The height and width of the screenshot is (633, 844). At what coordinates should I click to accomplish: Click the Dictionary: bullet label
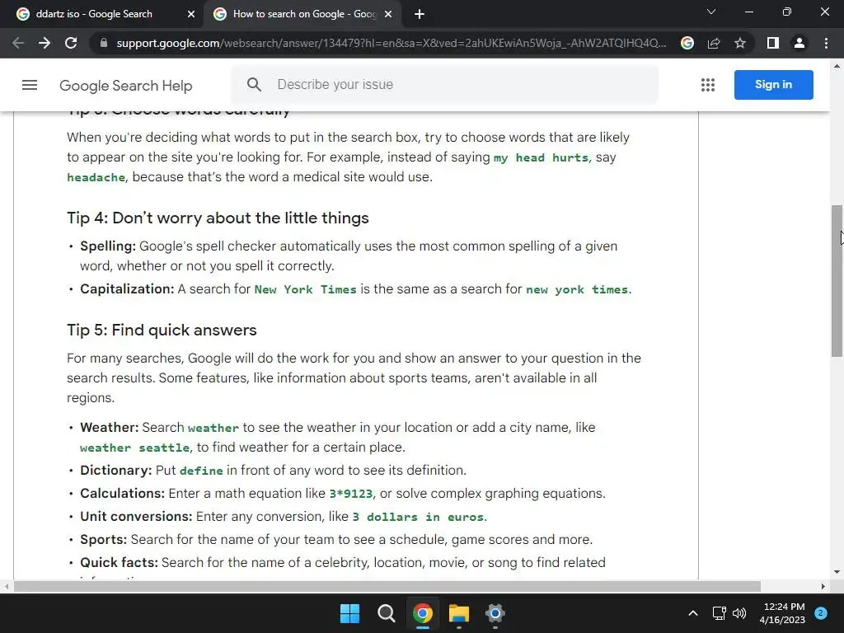(116, 471)
